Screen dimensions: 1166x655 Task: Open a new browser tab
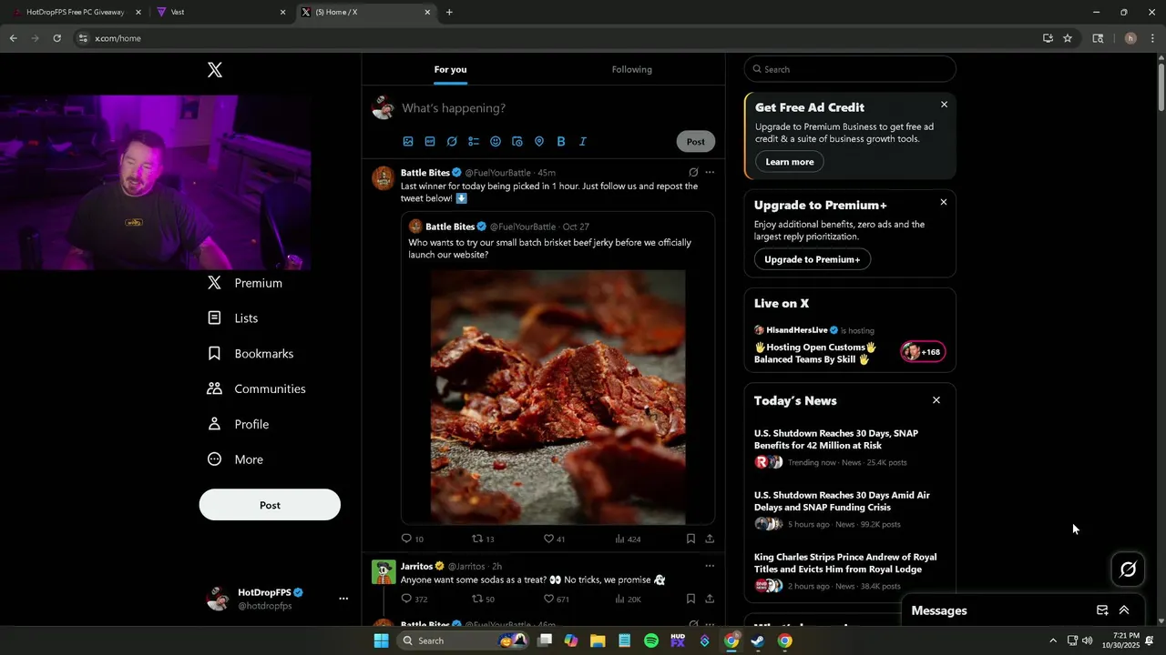point(449,12)
